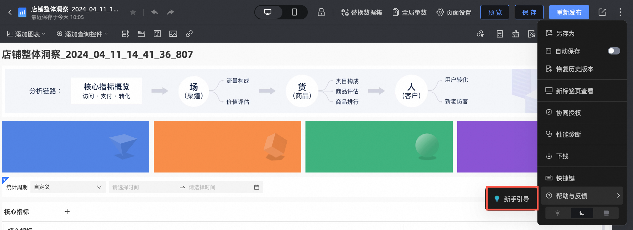Undo the last edit
633x230 pixels.
(x=154, y=12)
